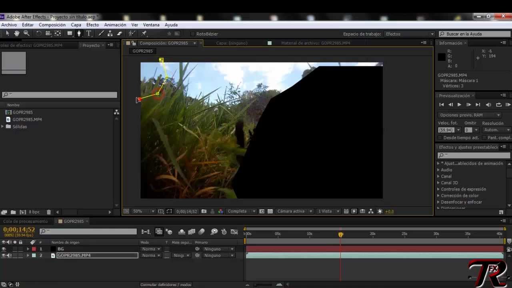Select the Horizontal Type tool
This screenshot has height=288, width=512.
click(89, 34)
